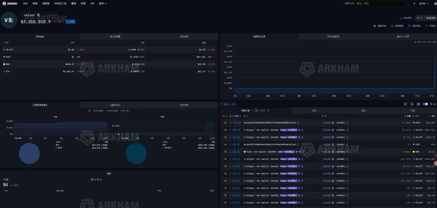Open the DEX menu item
The height and width of the screenshot is (208, 437).
click(25, 3)
